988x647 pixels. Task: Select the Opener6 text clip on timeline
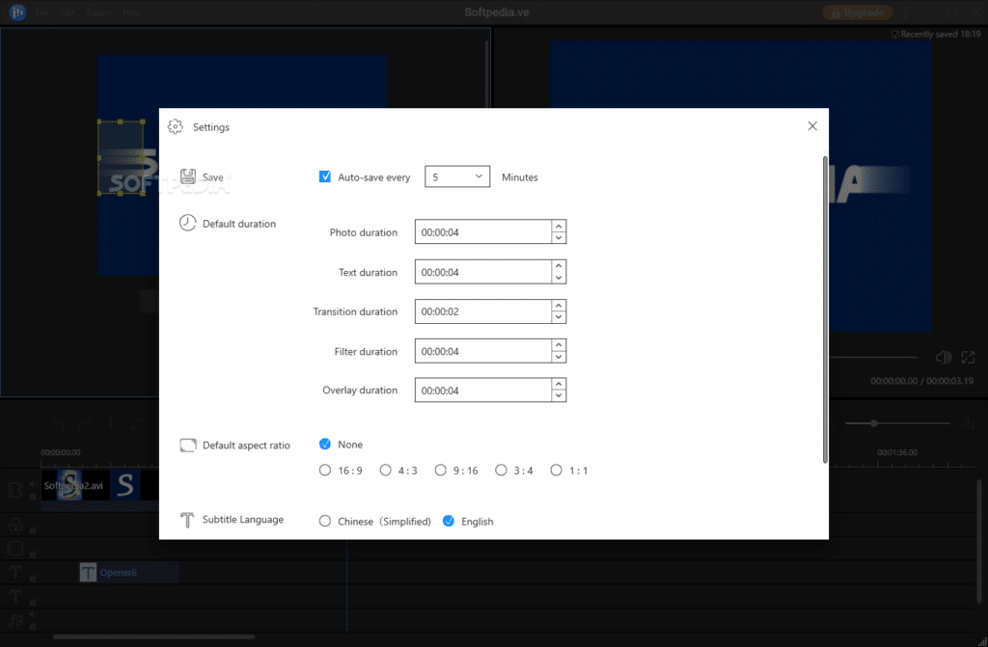tap(128, 572)
